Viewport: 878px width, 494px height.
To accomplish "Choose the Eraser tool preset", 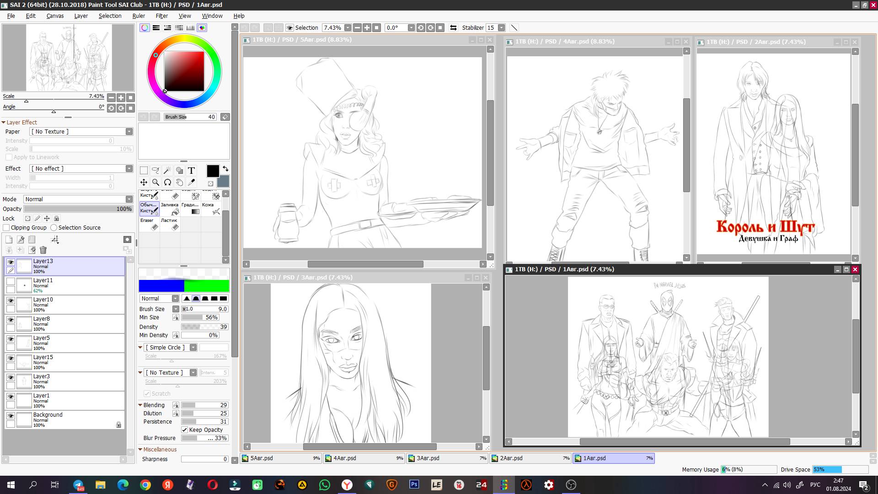I will coord(149,224).
